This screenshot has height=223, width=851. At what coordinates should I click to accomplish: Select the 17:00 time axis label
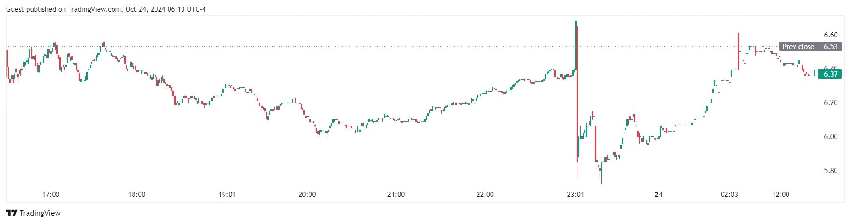click(x=51, y=195)
